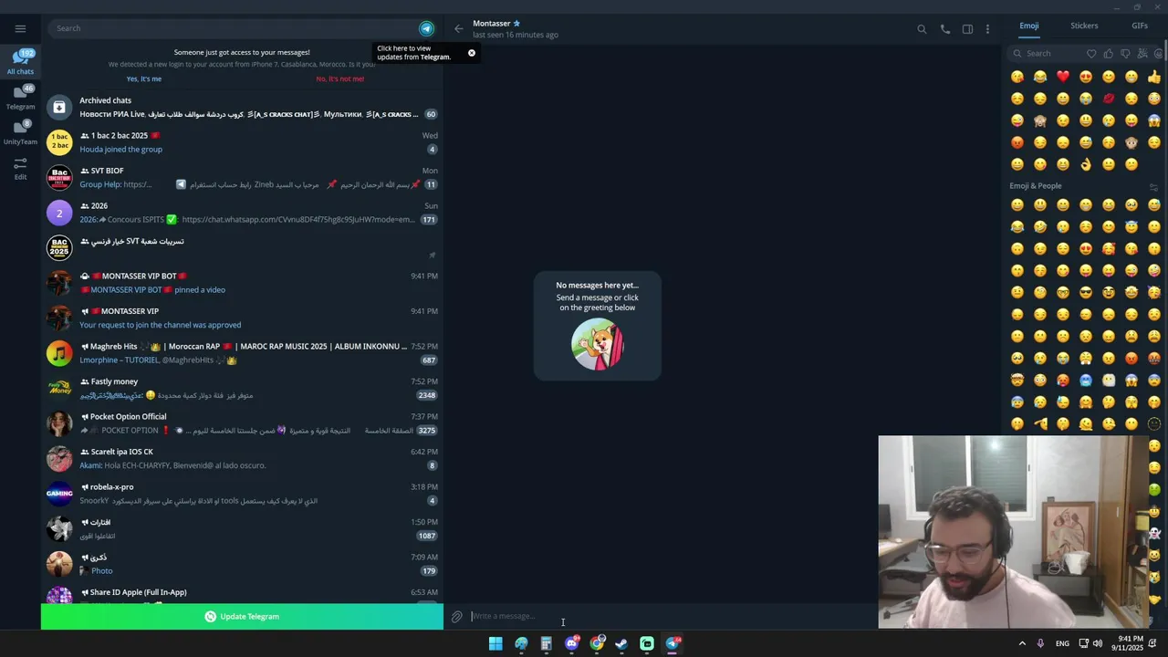
Task: Open the Telegram chat folder
Action: [20, 98]
